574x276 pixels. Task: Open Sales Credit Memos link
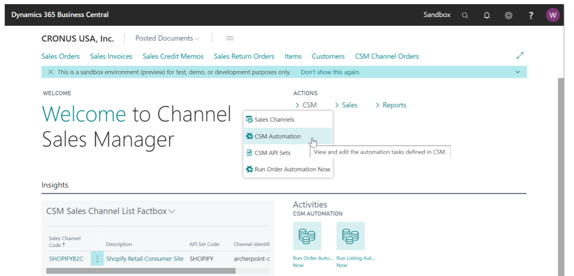click(x=173, y=56)
